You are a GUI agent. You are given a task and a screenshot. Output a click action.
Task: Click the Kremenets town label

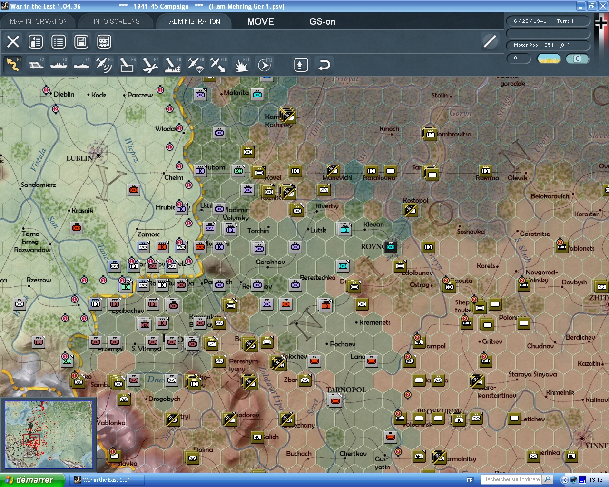375,322
